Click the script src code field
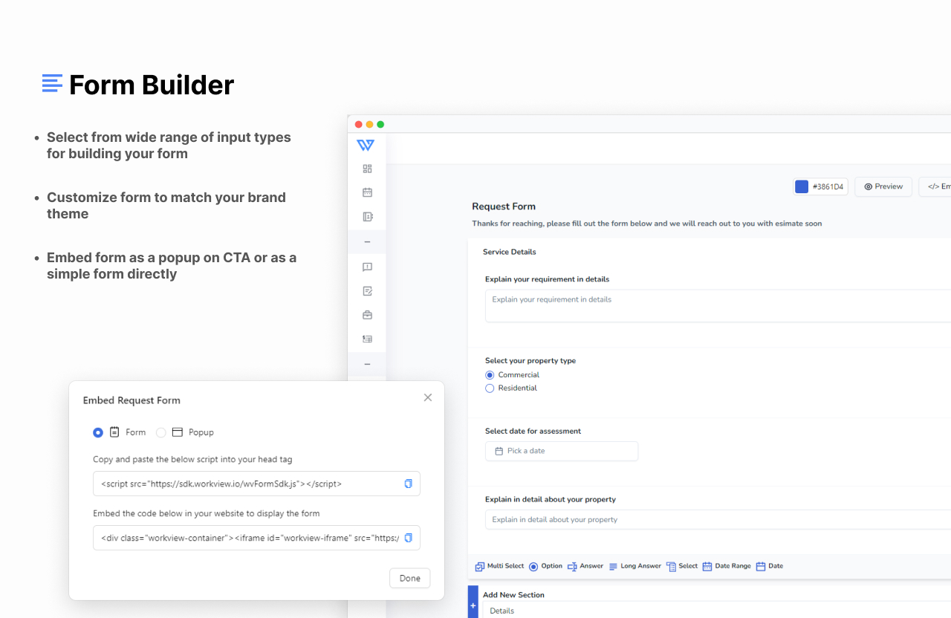The image size is (951, 618). [256, 484]
